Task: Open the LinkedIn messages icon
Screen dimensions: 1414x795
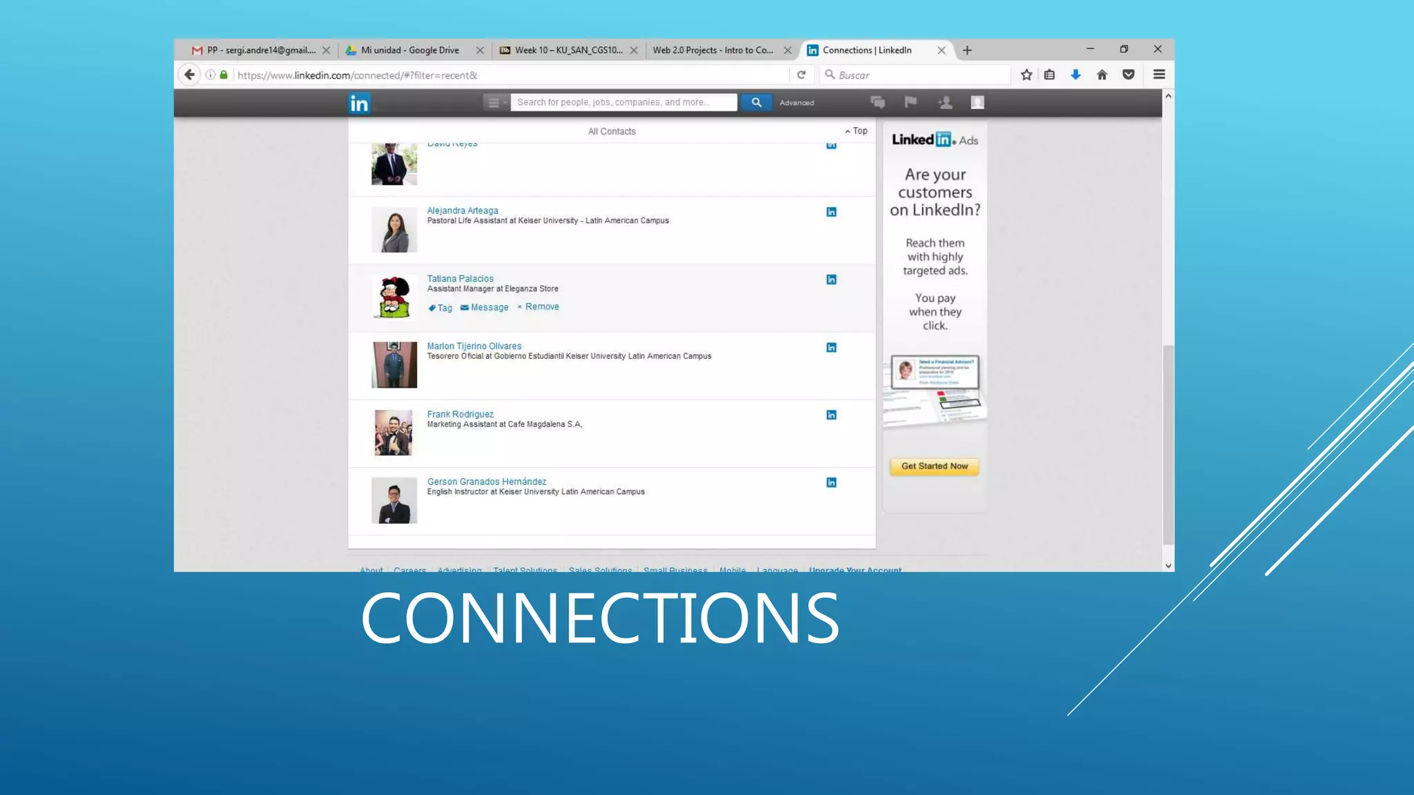Action: [x=878, y=102]
